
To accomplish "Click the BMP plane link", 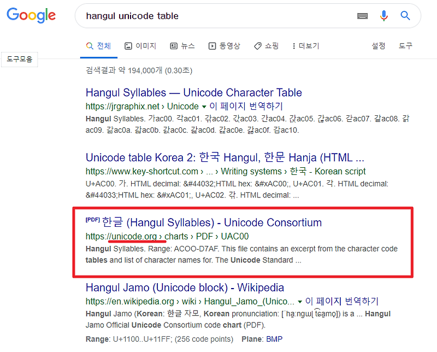I will pyautogui.click(x=274, y=339).
